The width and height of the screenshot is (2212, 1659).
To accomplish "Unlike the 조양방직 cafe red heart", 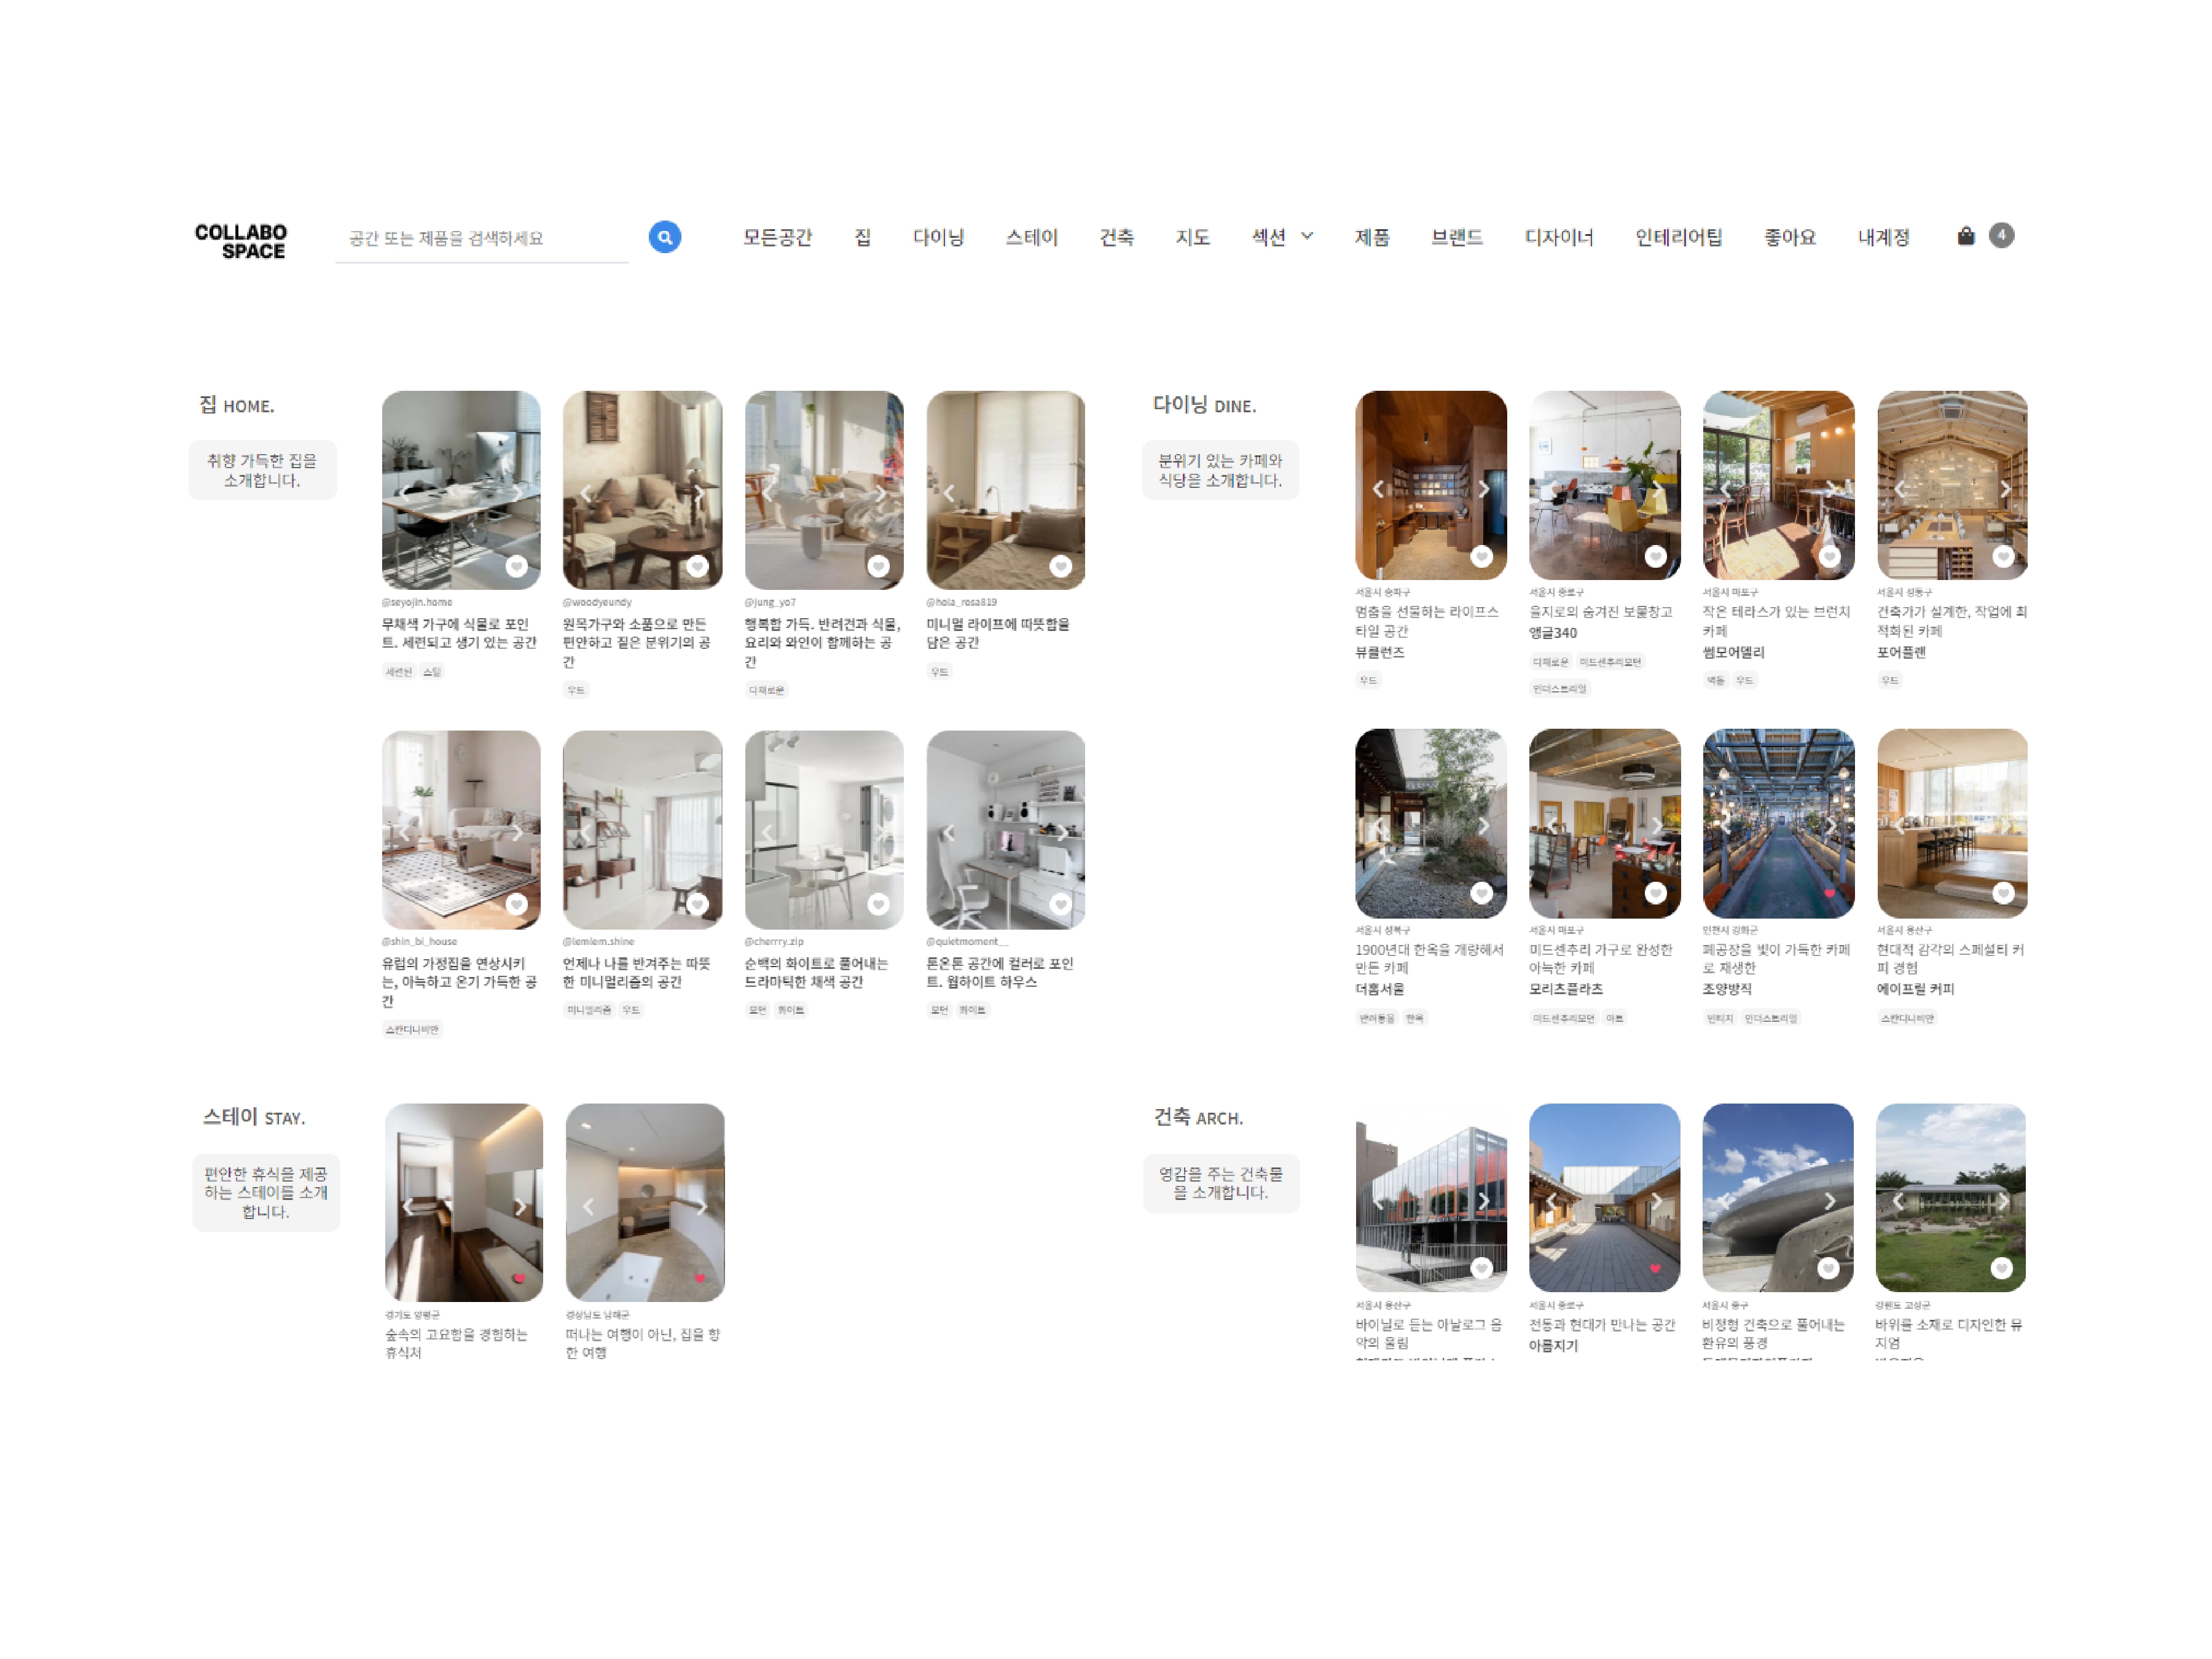I will (1829, 893).
